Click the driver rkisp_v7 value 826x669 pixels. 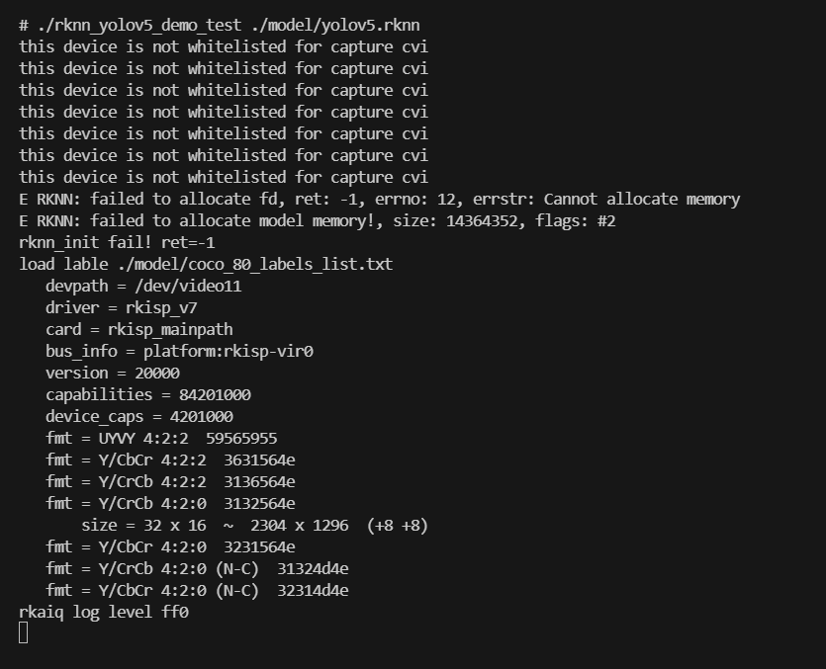click(x=161, y=308)
